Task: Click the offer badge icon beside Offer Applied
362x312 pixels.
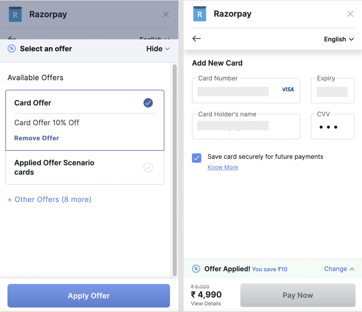Action: coord(196,269)
